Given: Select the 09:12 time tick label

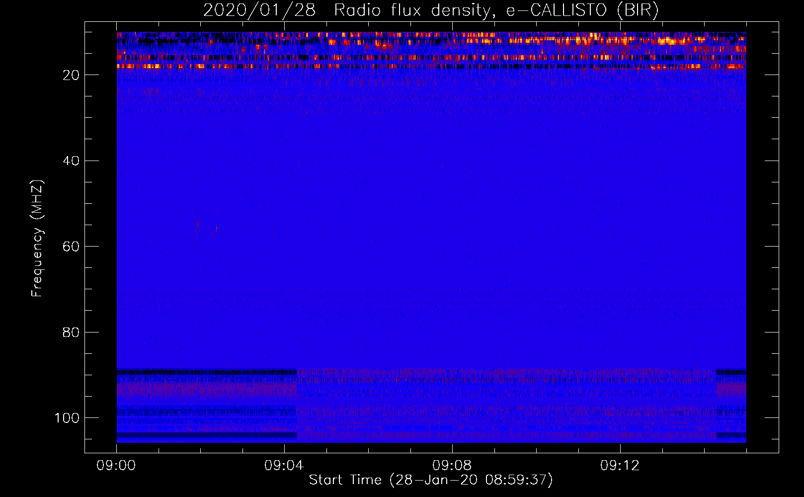Looking at the screenshot, I should [620, 466].
